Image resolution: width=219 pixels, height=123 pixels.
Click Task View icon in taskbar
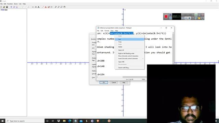[53, 121]
